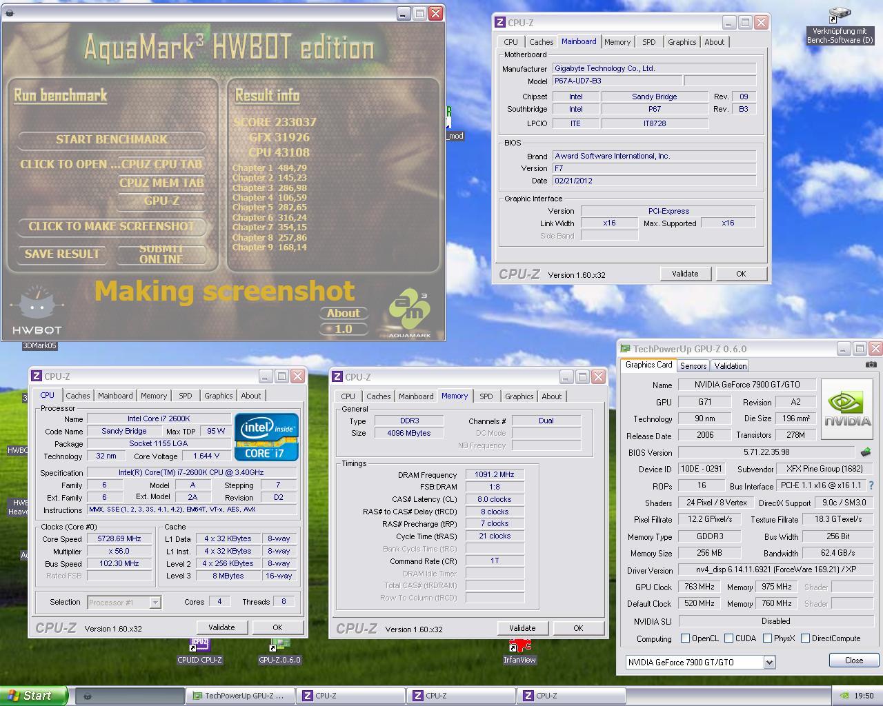Click the AquaMark window title icon
This screenshot has height=706, width=883.
(x=9, y=13)
